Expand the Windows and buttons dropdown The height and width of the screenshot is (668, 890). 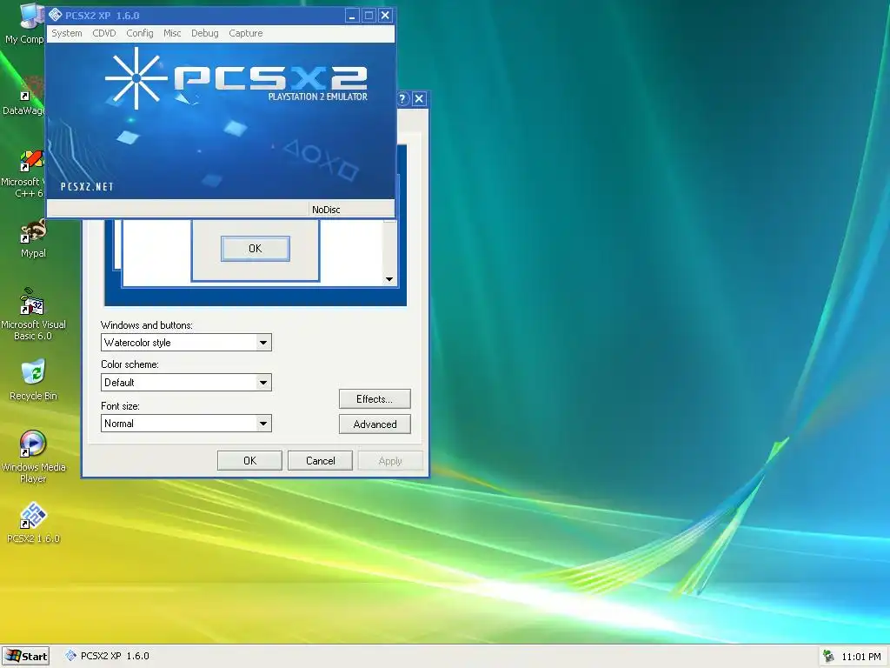pos(262,343)
